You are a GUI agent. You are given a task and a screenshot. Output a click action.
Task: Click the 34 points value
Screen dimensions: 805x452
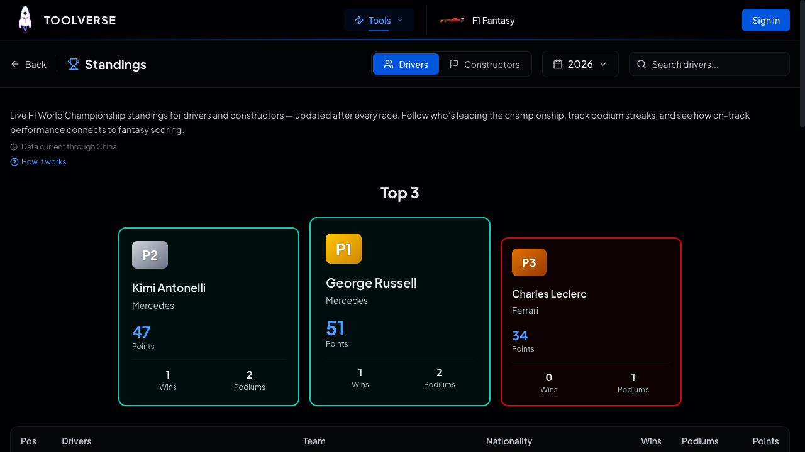click(x=519, y=335)
